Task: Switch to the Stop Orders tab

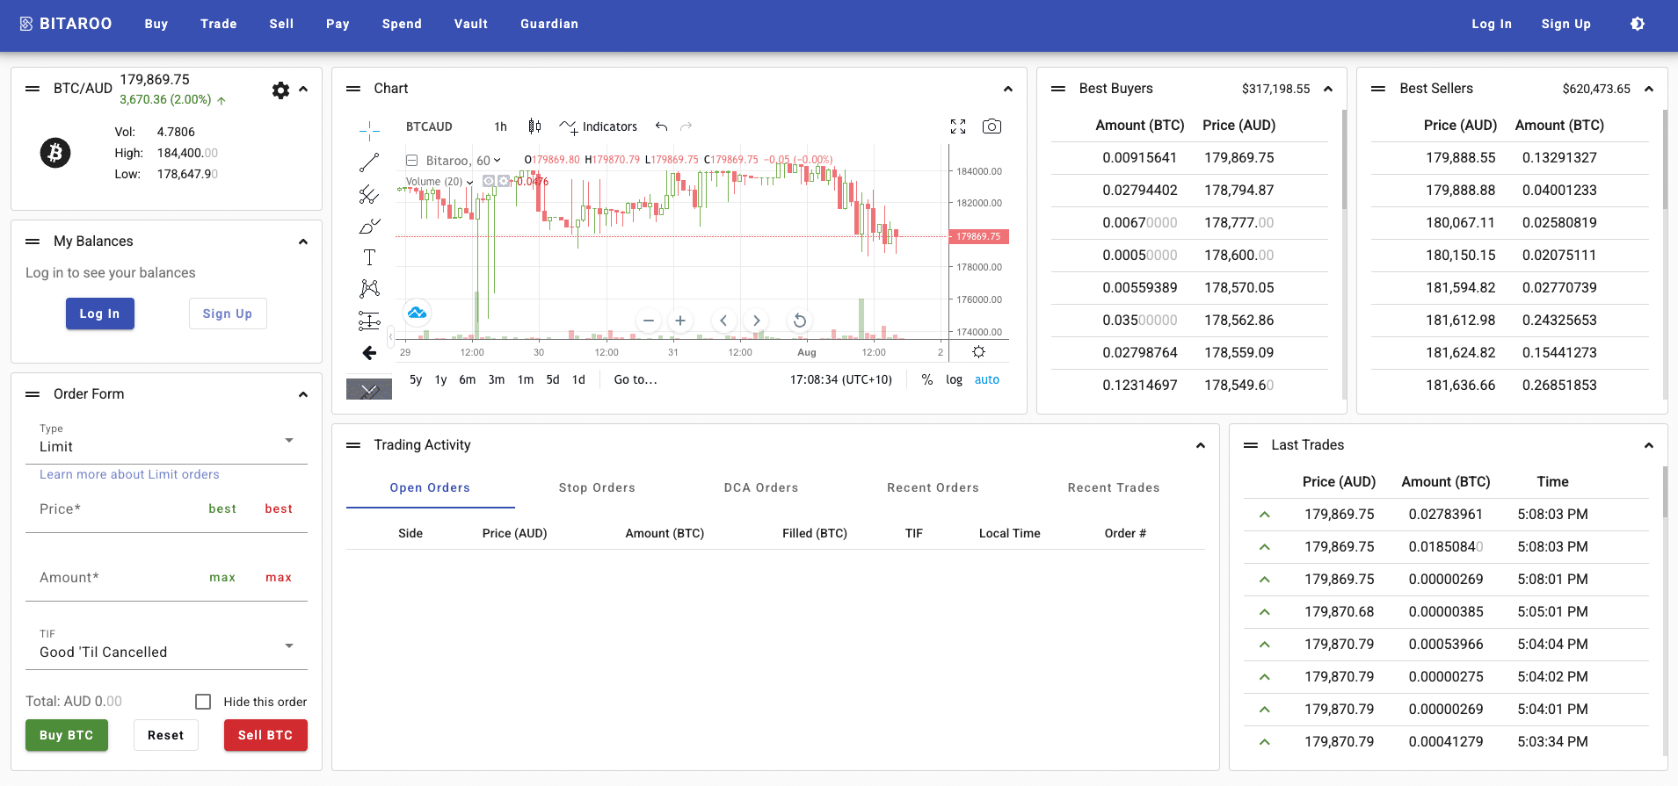Action: tap(597, 487)
